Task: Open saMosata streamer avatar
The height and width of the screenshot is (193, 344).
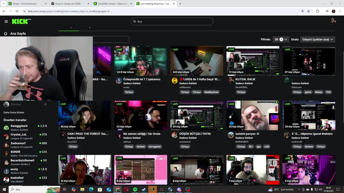Action: coord(175,80)
